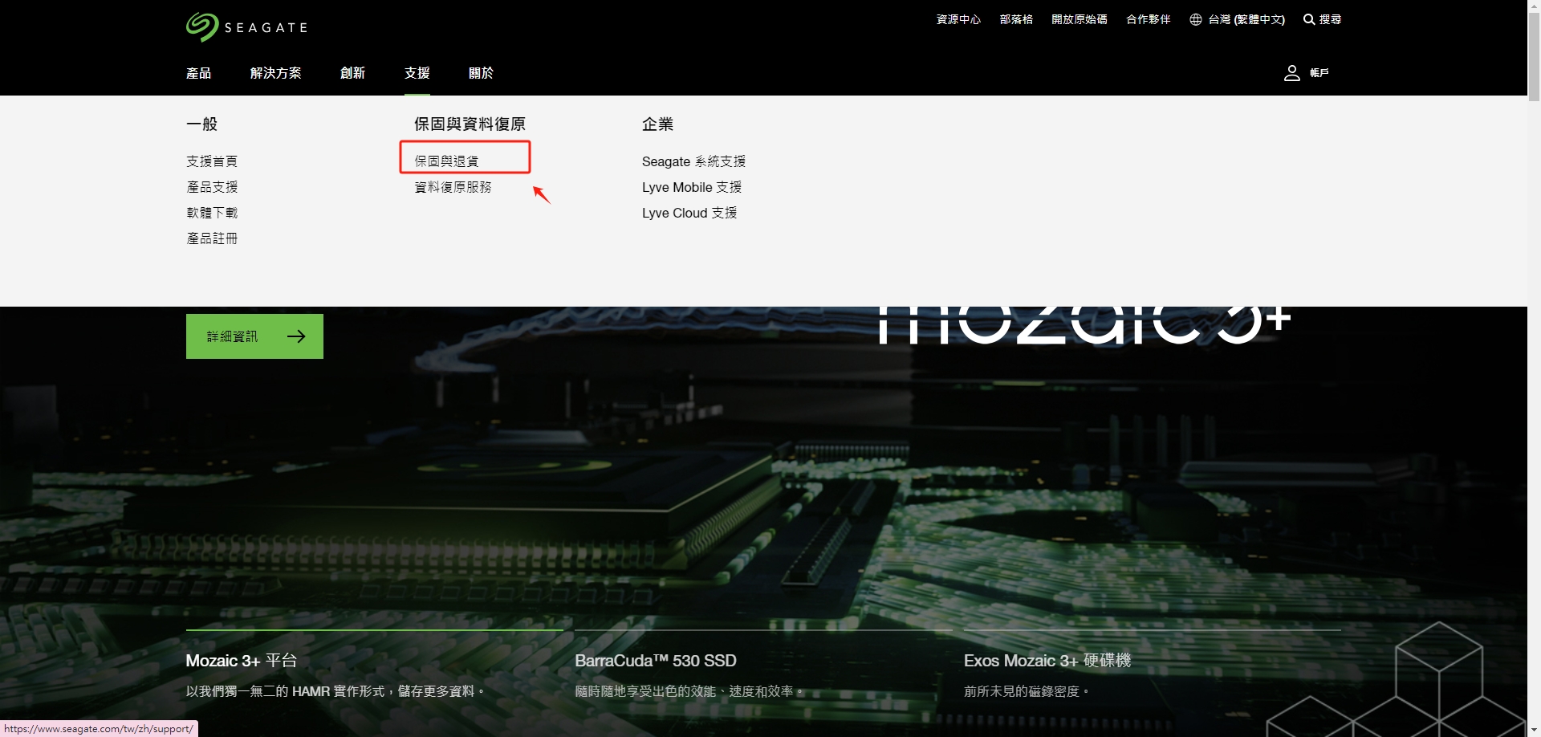The image size is (1541, 737).
Task: Open 產品註冊 link
Action: (x=212, y=238)
